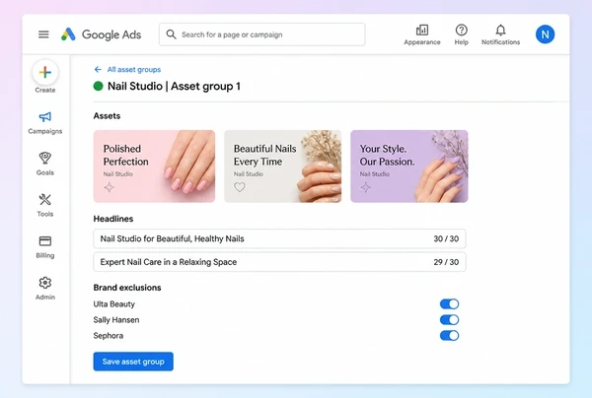This screenshot has height=398, width=592.
Task: Click heart icon on Beautiful Nails card
Action: pos(240,187)
